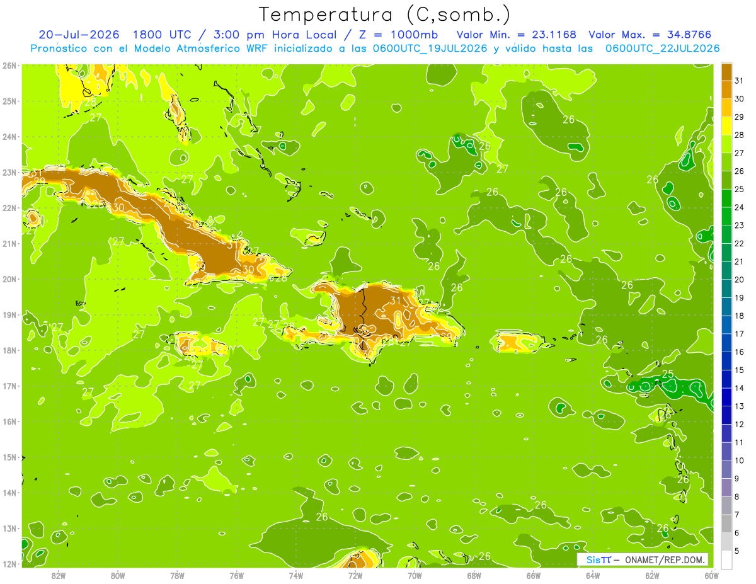This screenshot has width=756, height=584.
Task: Click the color bar label '18'
Action: 739,316
